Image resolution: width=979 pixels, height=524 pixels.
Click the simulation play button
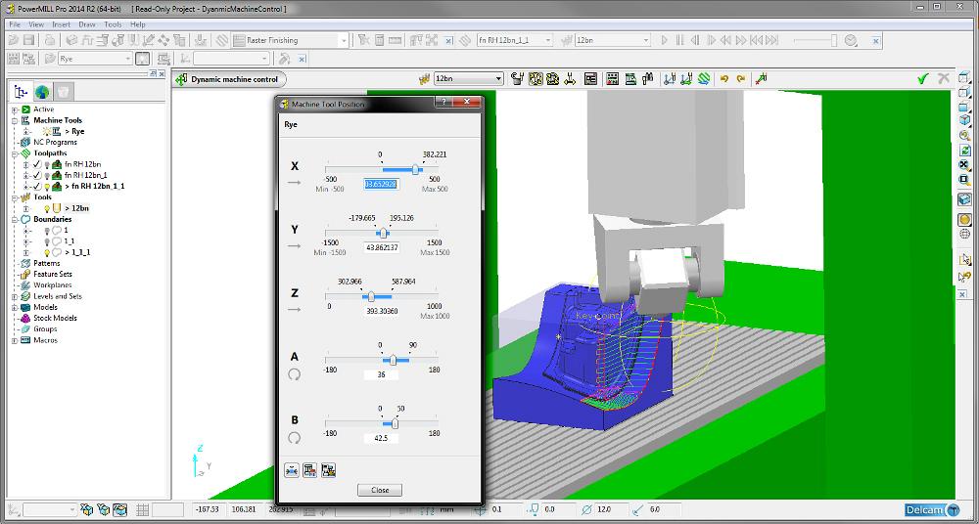pyautogui.click(x=665, y=40)
